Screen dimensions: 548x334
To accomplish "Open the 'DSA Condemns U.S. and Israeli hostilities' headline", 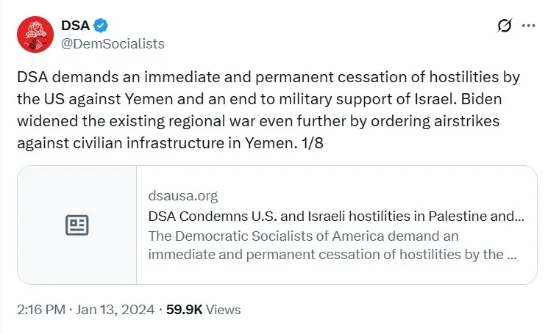I will coord(336,217).
